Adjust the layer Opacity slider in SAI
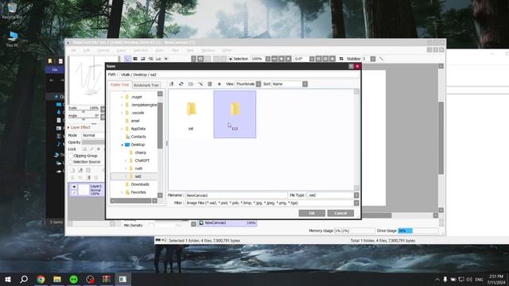Viewport: 509px width, 286px height. point(93,142)
